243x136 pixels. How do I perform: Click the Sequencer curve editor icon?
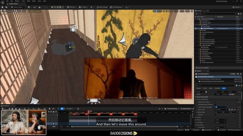click(78, 109)
